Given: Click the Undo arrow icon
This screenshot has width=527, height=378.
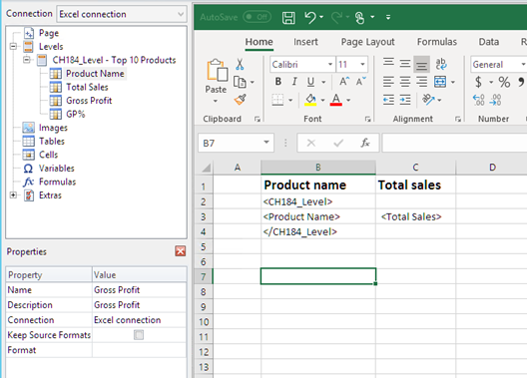Looking at the screenshot, I should (x=310, y=17).
